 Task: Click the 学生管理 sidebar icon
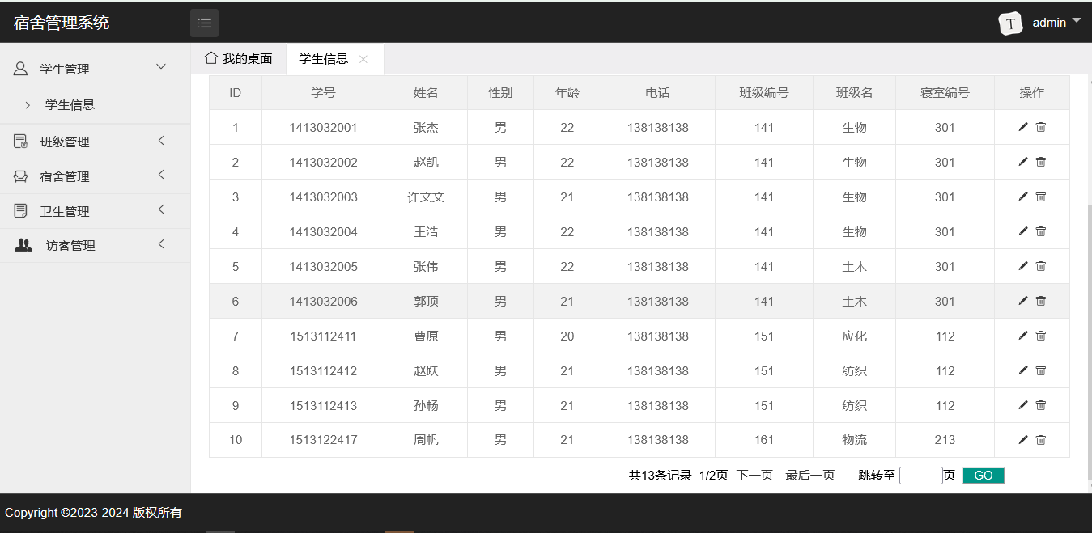(19, 69)
